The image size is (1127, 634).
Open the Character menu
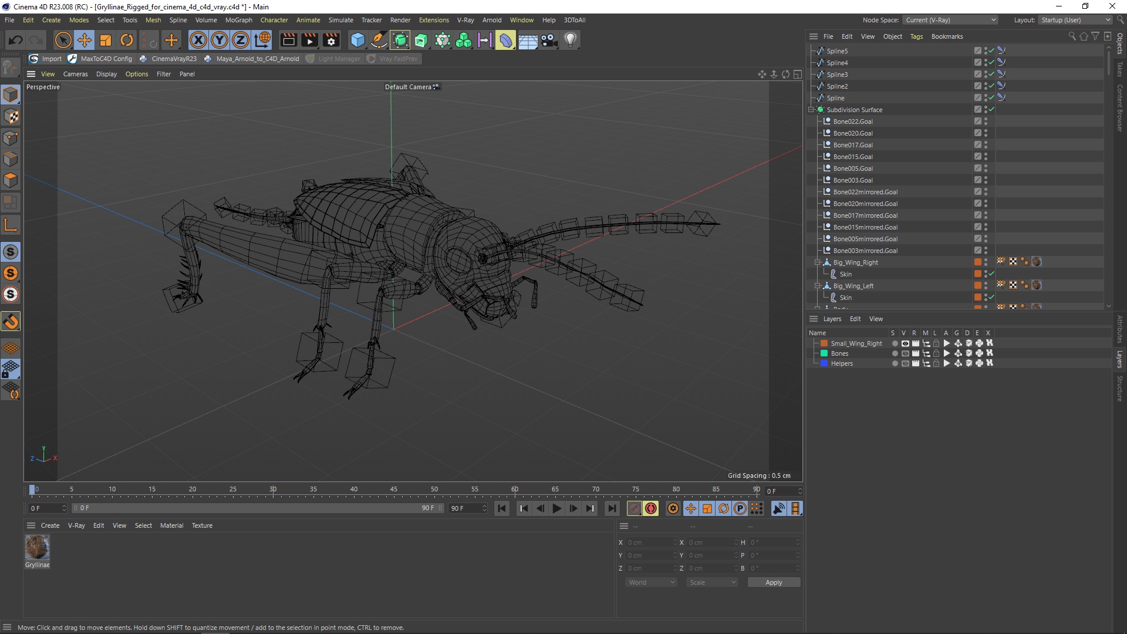(274, 20)
